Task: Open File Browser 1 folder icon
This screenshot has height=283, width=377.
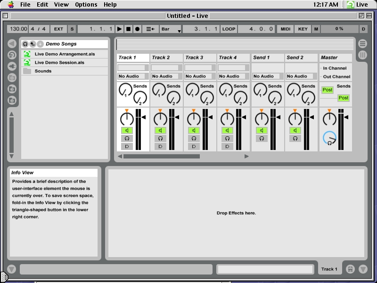Action: point(12,77)
